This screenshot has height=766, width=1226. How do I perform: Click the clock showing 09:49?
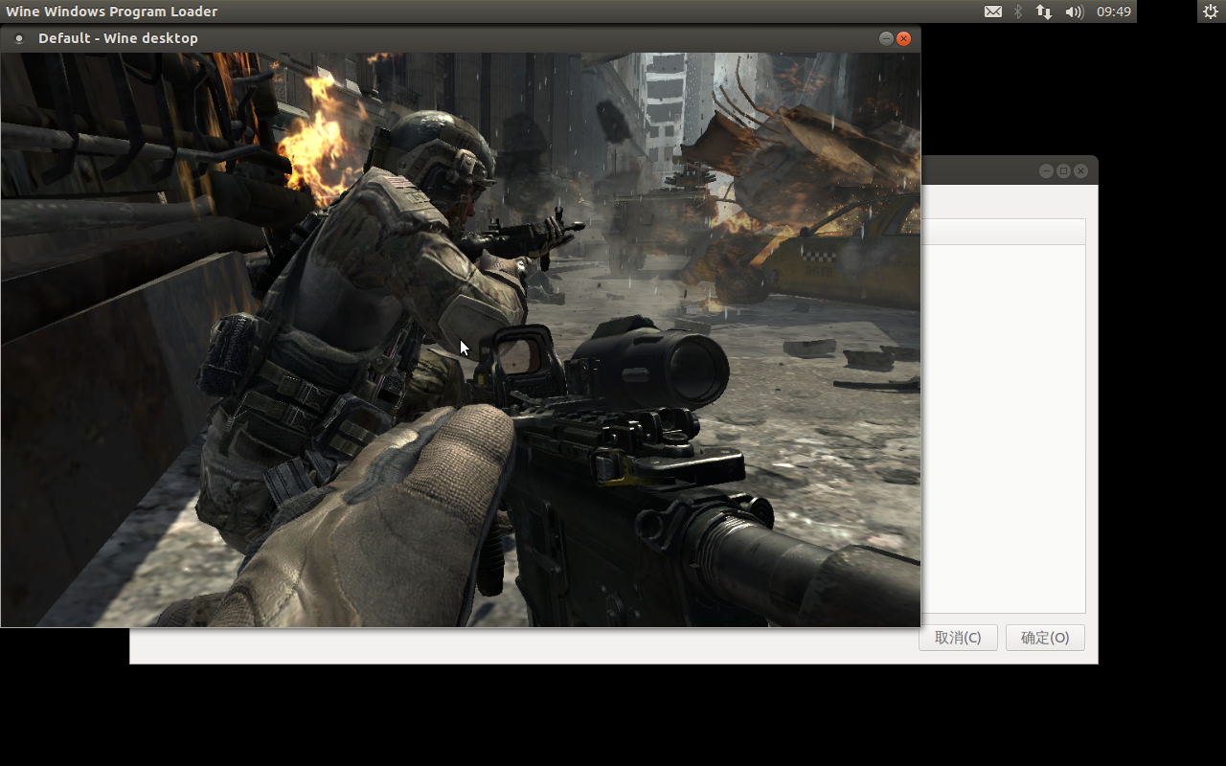1113,11
